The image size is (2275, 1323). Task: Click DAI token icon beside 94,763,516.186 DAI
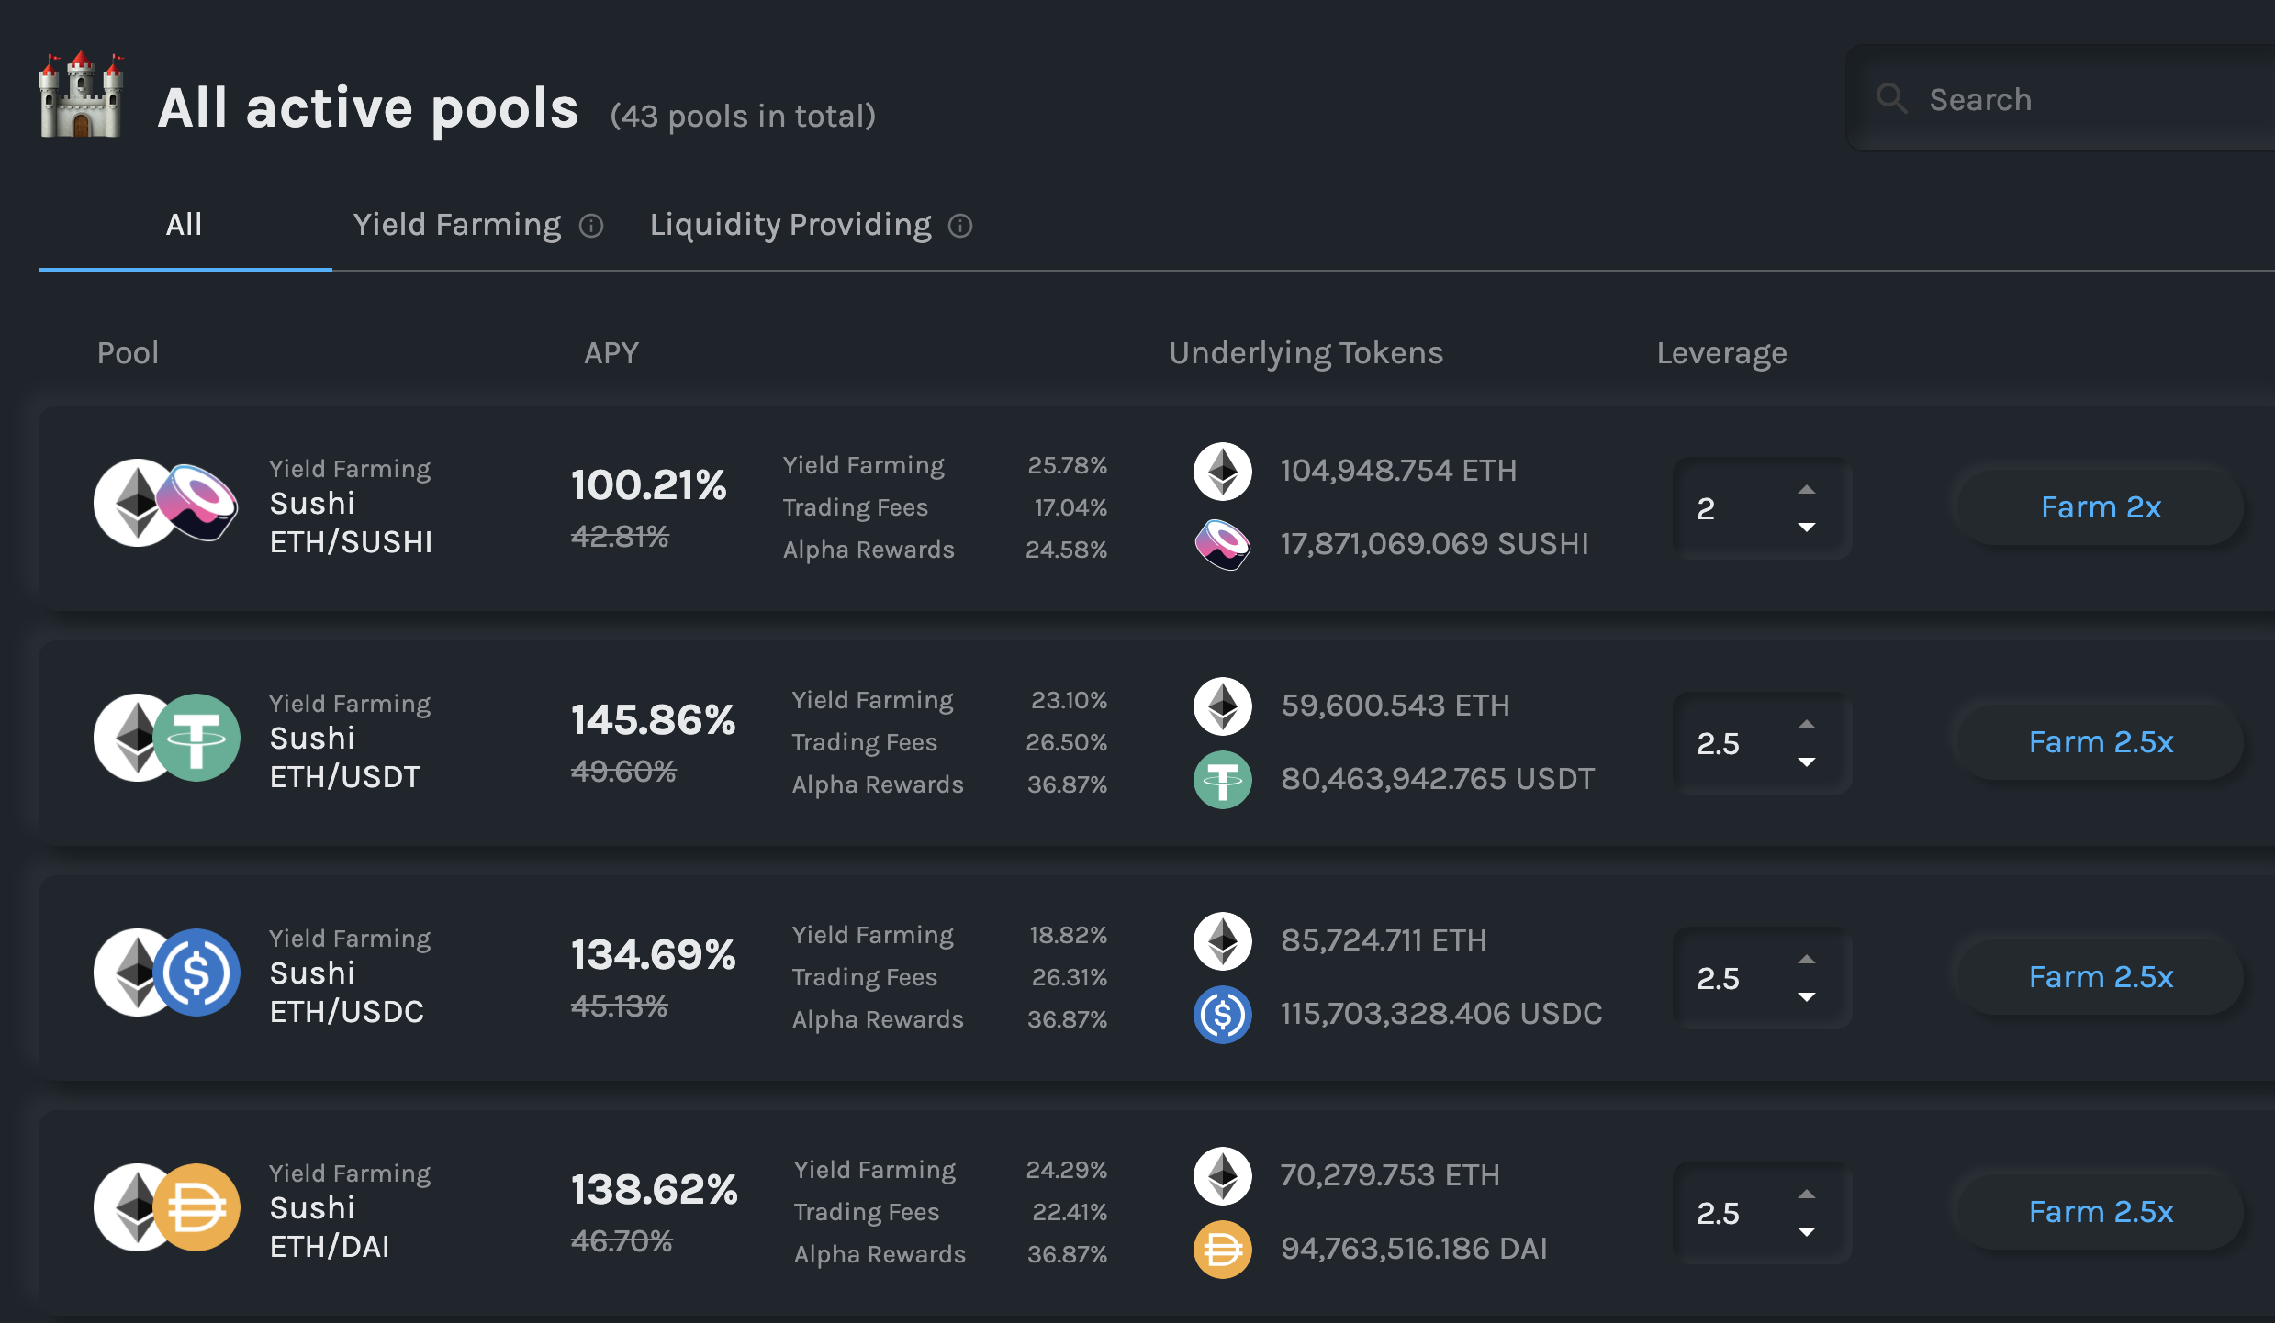(x=1223, y=1250)
